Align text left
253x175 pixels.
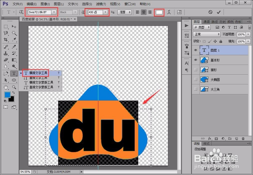click(138, 12)
